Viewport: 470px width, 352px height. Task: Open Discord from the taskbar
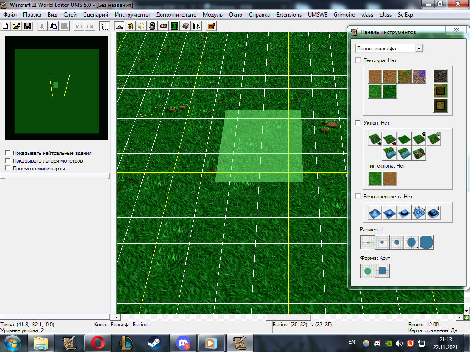tap(183, 343)
